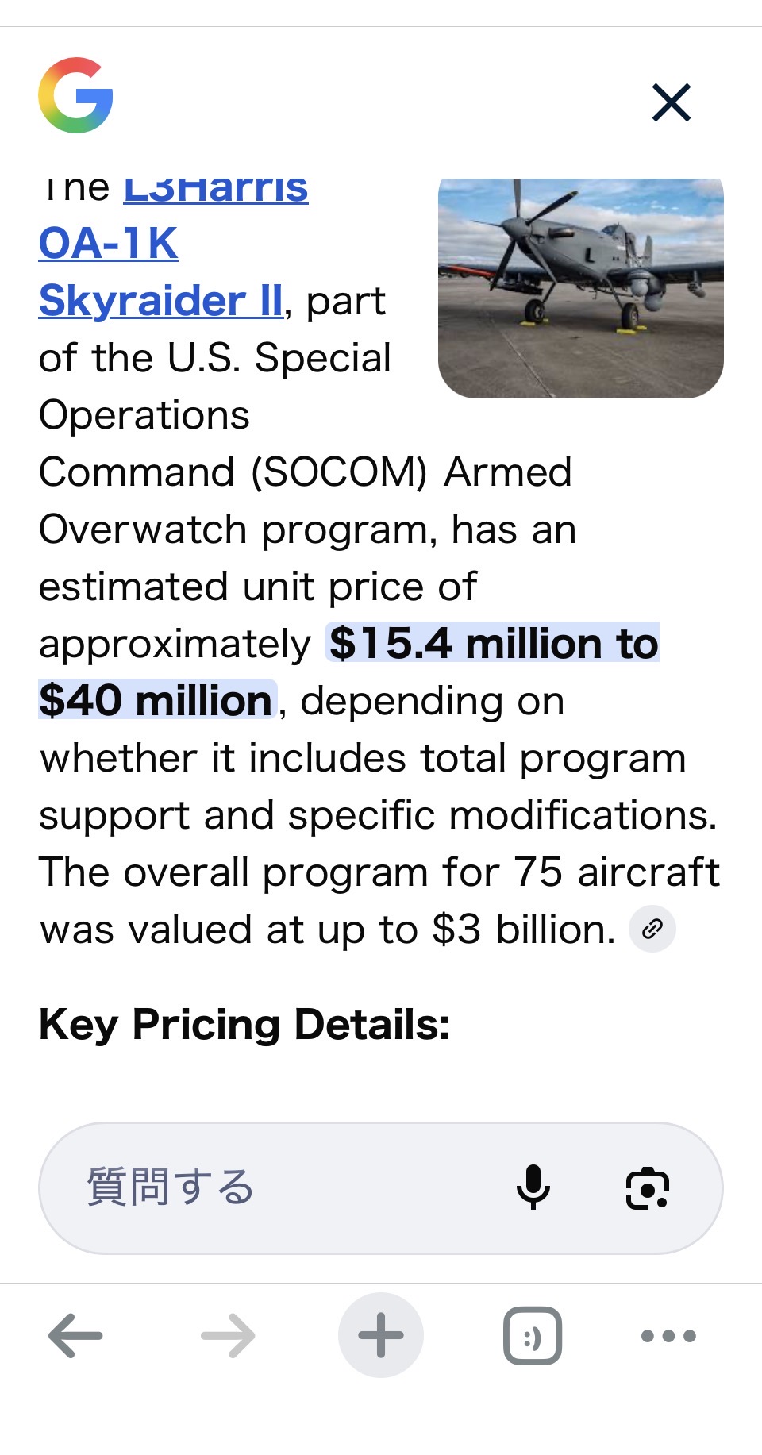762x1455 pixels.
Task: Open the OA-1K aircraft photo thumbnail
Action: tap(580, 287)
